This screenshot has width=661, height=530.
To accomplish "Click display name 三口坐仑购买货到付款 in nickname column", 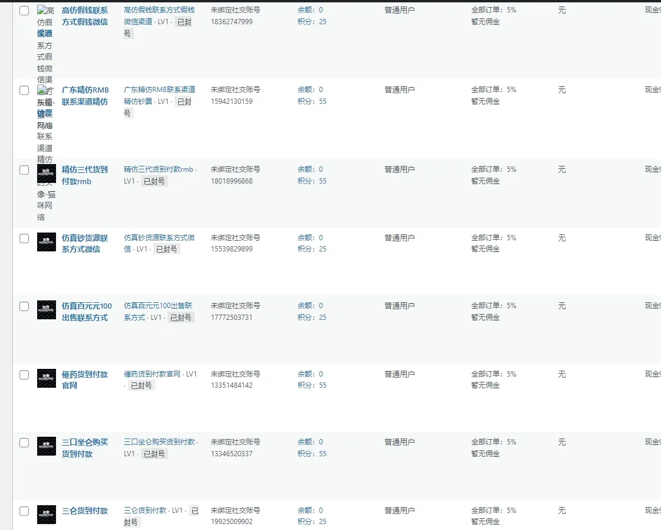I will click(x=159, y=442).
